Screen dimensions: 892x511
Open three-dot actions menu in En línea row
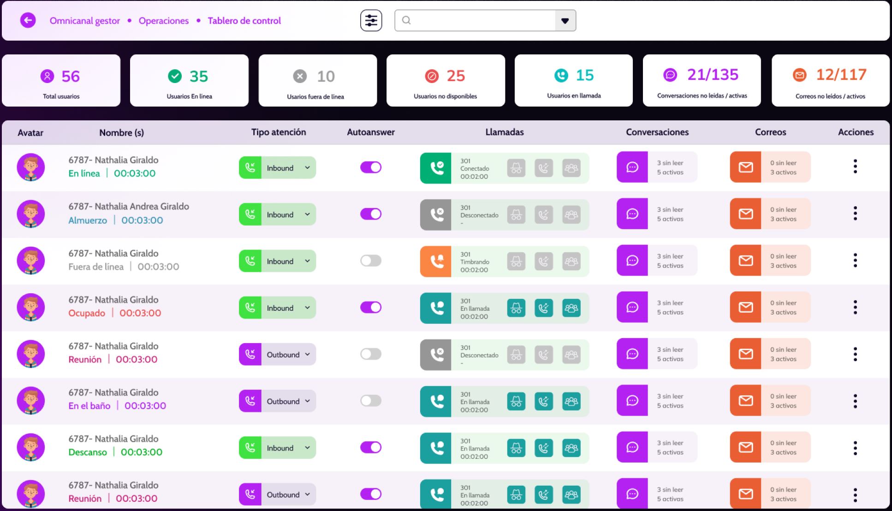[x=855, y=166]
